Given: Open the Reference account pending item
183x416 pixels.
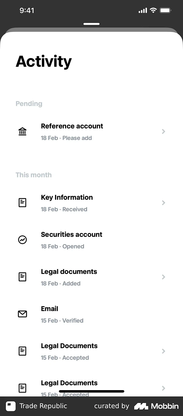Looking at the screenshot, I should click(91, 132).
